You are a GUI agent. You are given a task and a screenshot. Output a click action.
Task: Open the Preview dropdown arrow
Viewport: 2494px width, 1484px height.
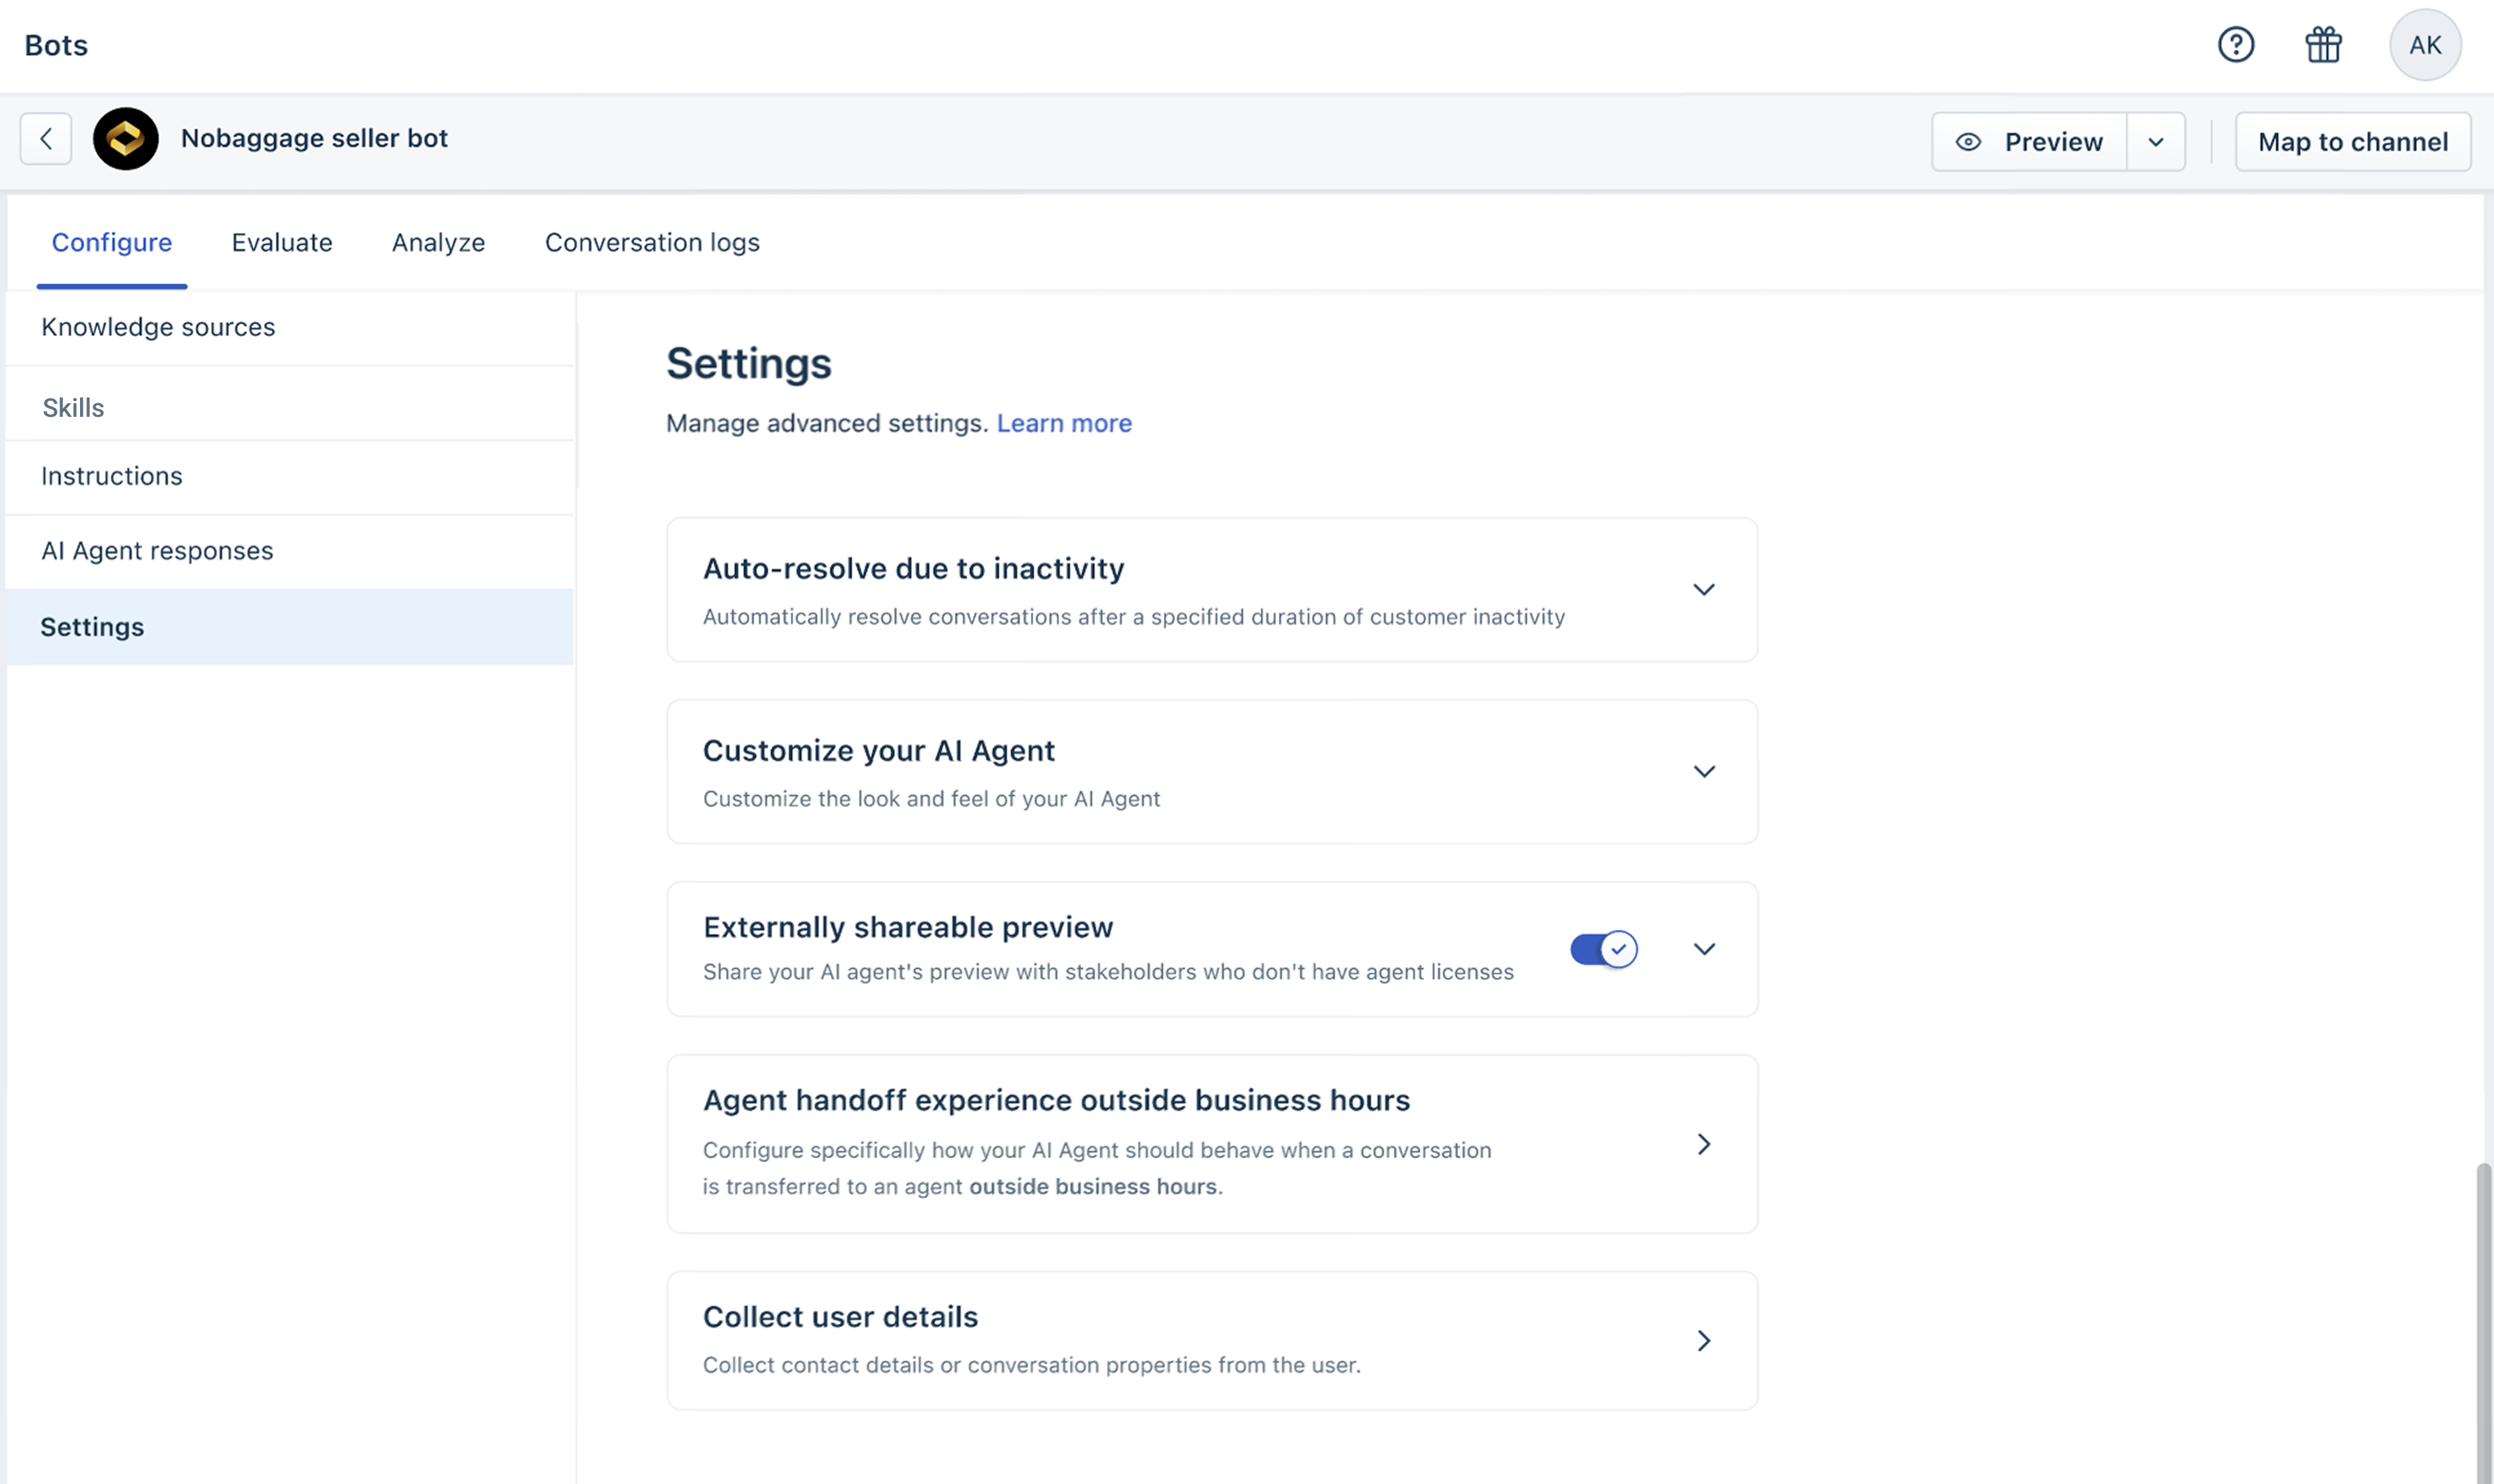(x=2156, y=142)
